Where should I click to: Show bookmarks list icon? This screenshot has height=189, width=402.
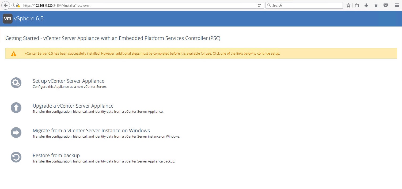tap(357, 5)
